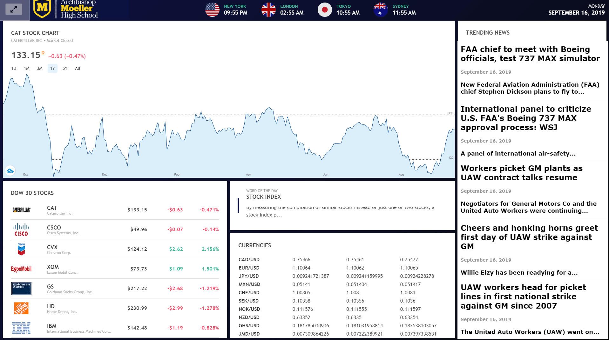The image size is (609, 340).
Task: Open FAA chief to meet Boeing headline
Action: point(530,54)
